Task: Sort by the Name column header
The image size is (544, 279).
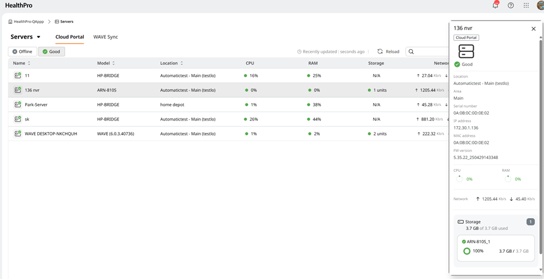Action: pyautogui.click(x=19, y=63)
